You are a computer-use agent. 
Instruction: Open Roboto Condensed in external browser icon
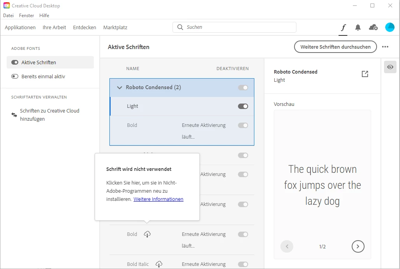[365, 74]
